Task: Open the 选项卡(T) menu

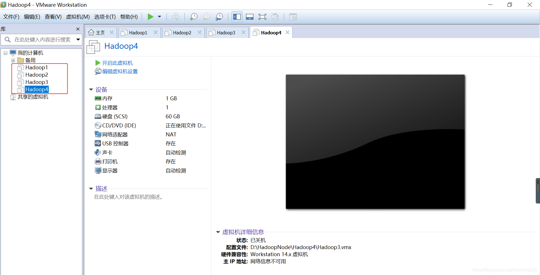Action: (x=105, y=17)
